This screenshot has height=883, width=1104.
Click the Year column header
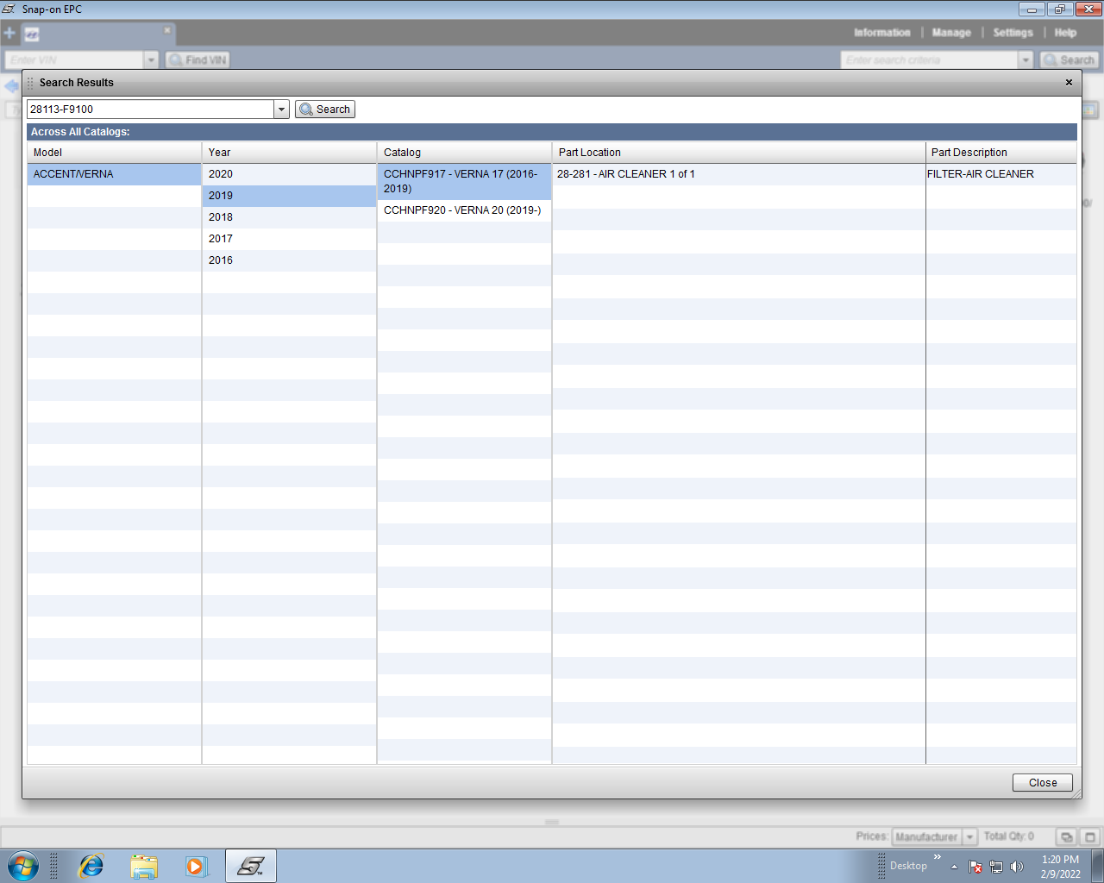(289, 153)
